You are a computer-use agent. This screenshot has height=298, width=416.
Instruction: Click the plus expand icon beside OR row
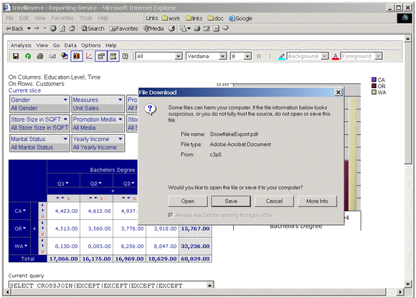tap(34, 229)
